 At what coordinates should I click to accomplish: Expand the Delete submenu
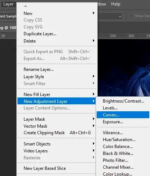coord(57,41)
